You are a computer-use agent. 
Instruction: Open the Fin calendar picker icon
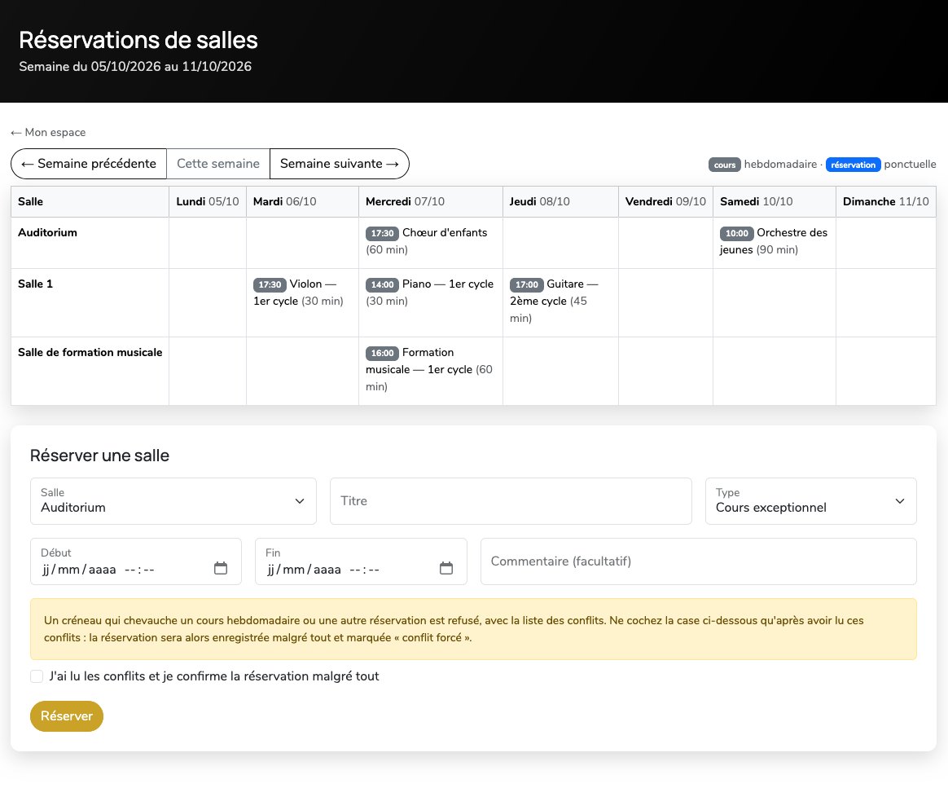[x=446, y=568]
